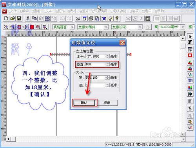Click the question mark help icon

click(117, 18)
